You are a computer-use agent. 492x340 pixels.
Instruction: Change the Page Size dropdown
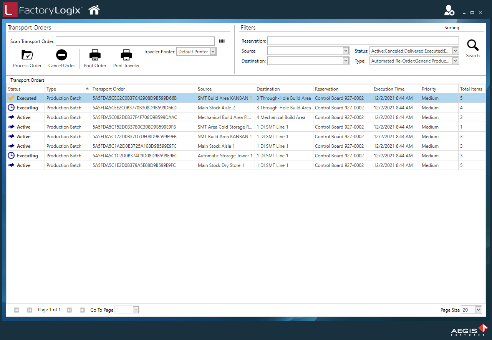(x=478, y=310)
